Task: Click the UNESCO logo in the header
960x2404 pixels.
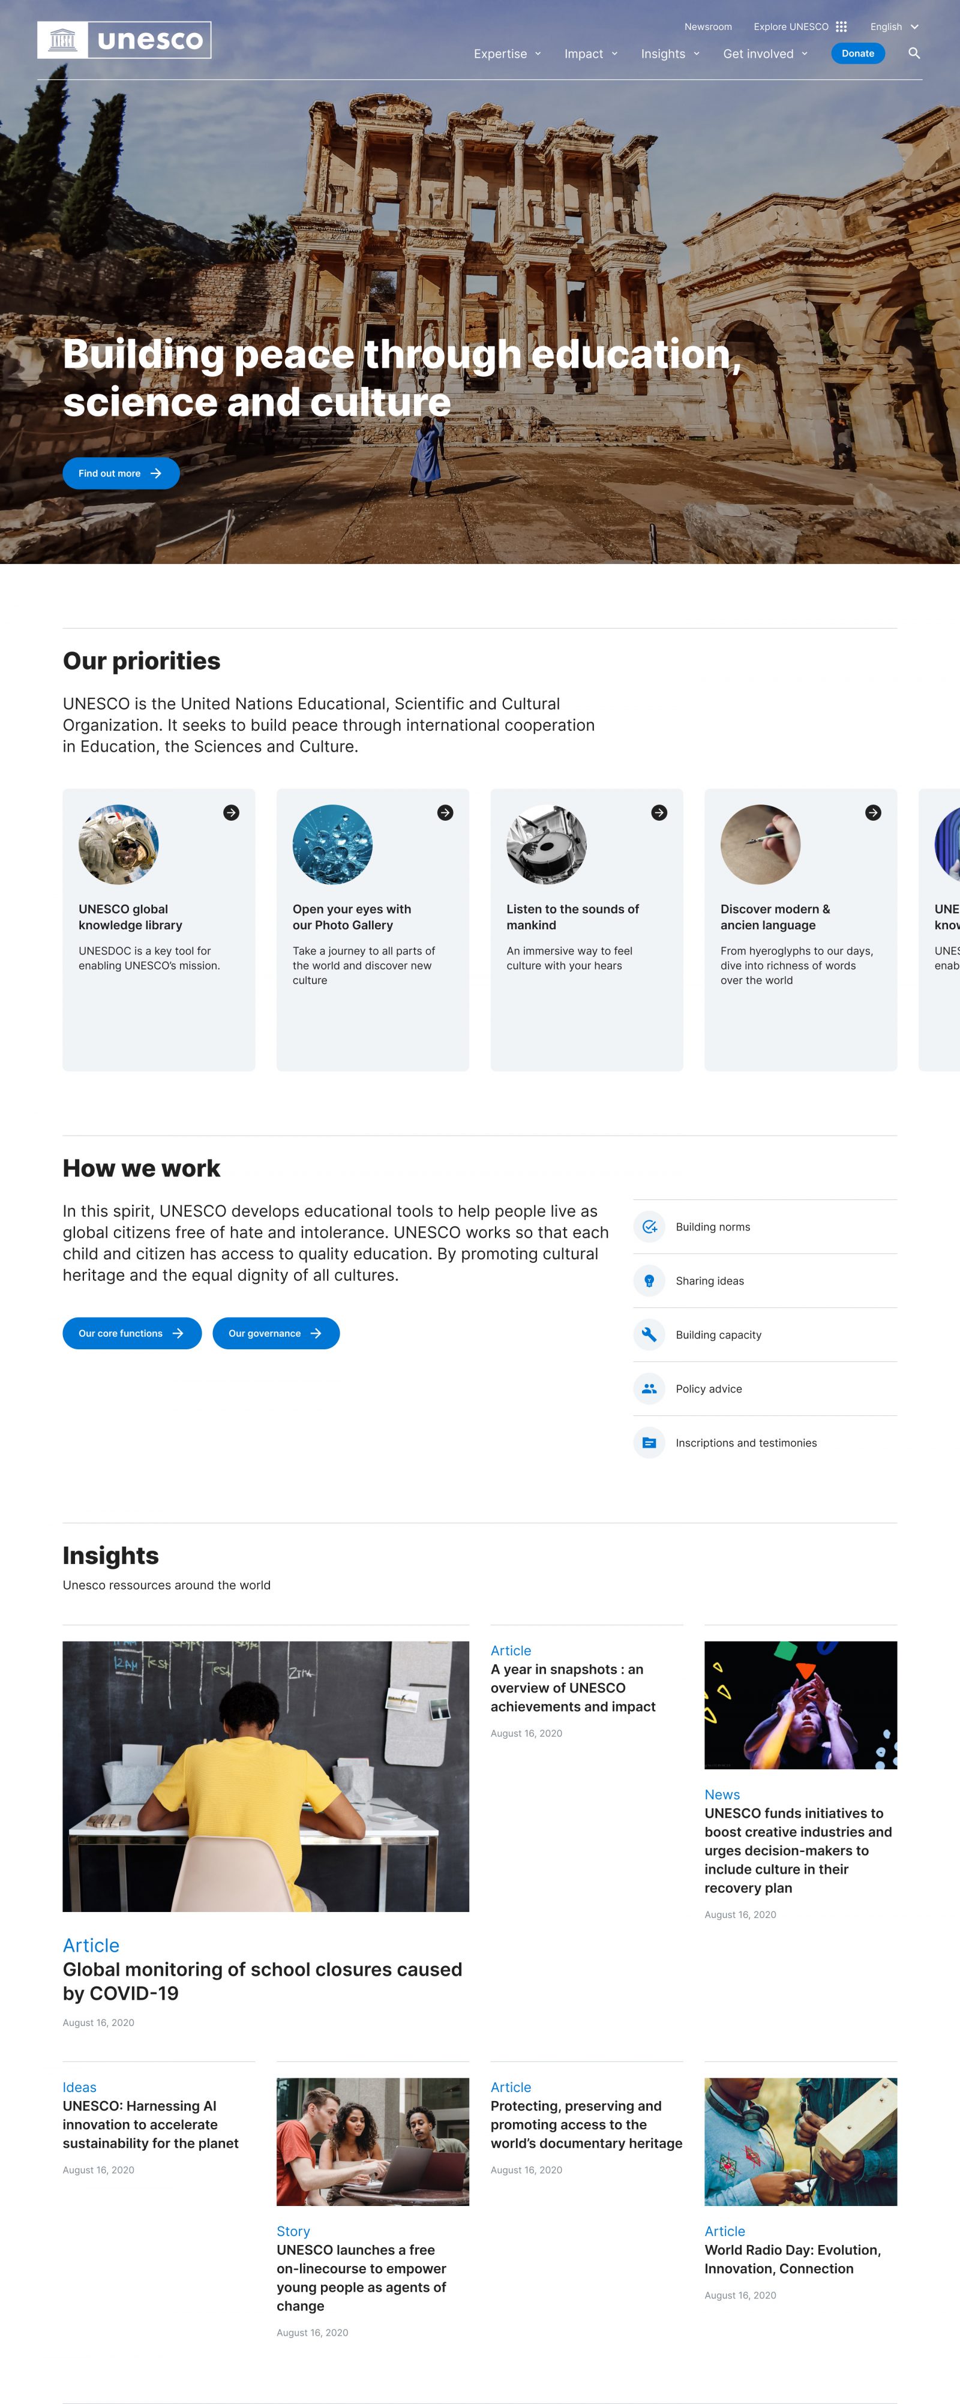Action: pyautogui.click(x=124, y=40)
